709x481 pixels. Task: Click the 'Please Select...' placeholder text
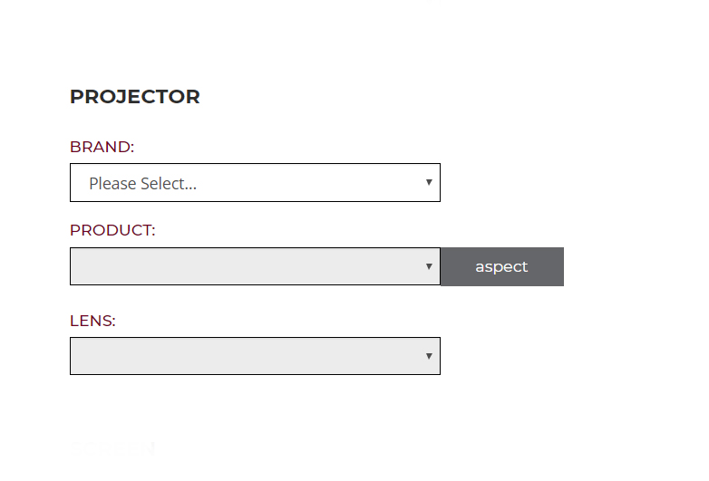point(142,183)
